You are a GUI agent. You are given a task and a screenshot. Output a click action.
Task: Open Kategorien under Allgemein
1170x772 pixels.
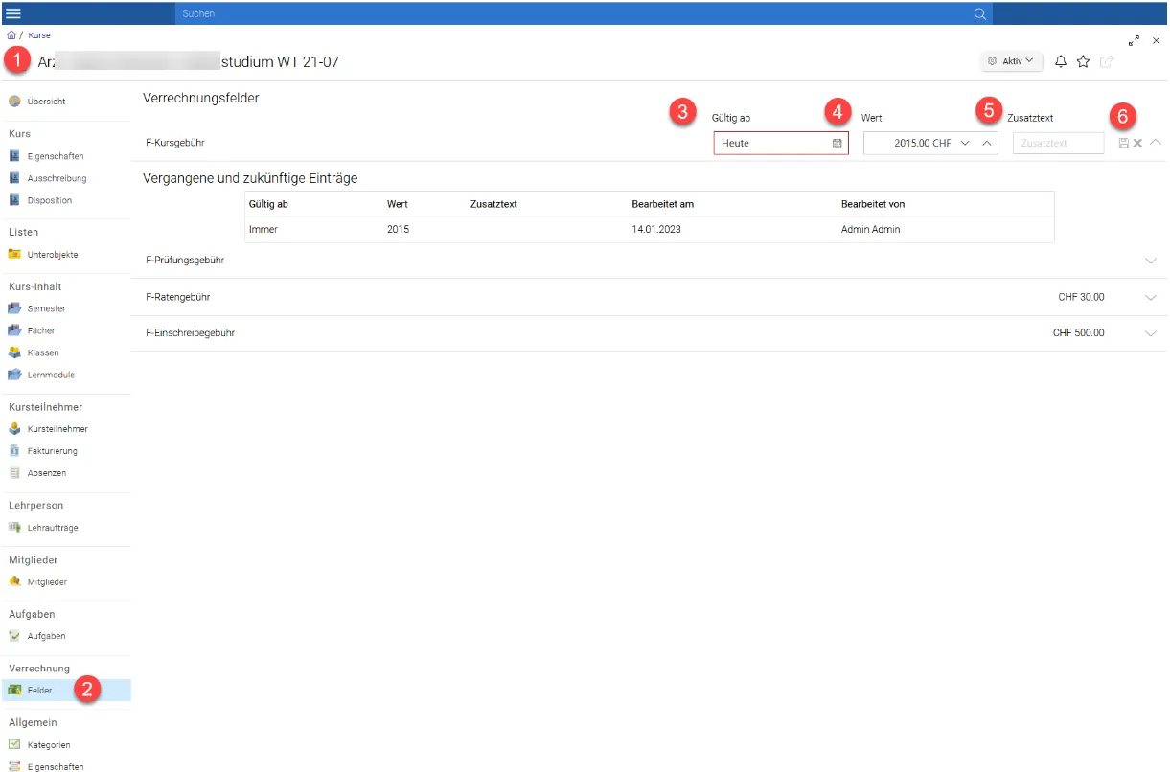click(x=49, y=745)
